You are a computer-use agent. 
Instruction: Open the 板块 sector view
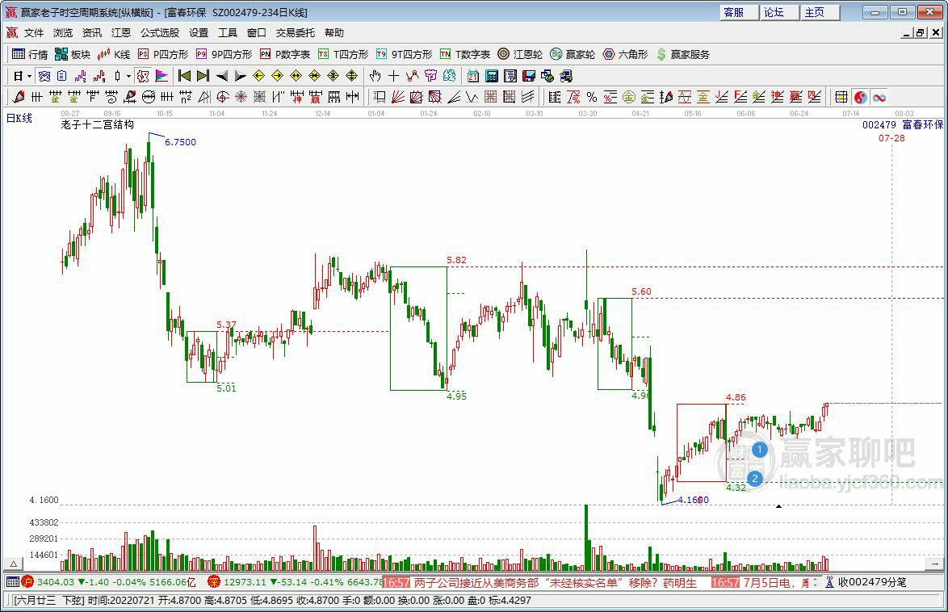click(73, 54)
